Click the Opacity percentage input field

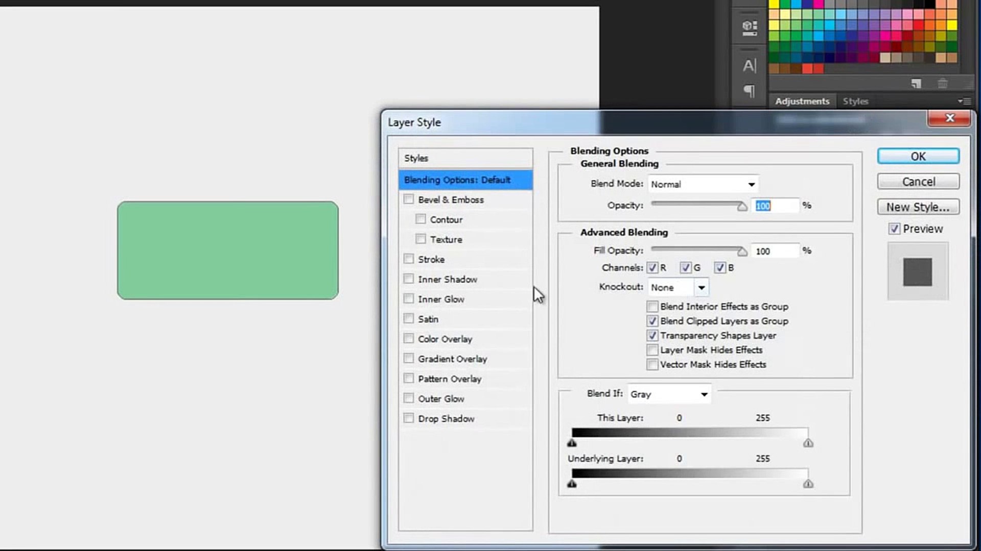click(x=774, y=206)
